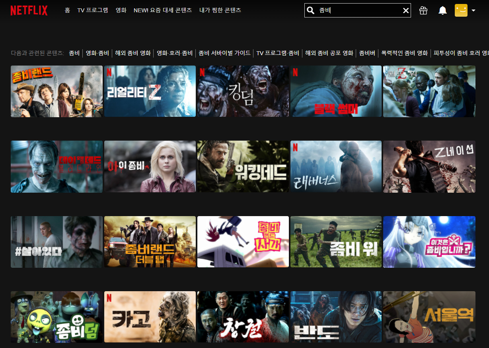This screenshot has height=348, width=489.
Task: Open the 좀비 워 thumbnail
Action: (336, 242)
